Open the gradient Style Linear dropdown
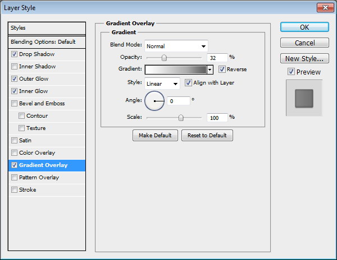The height and width of the screenshot is (260, 337). tap(162, 83)
